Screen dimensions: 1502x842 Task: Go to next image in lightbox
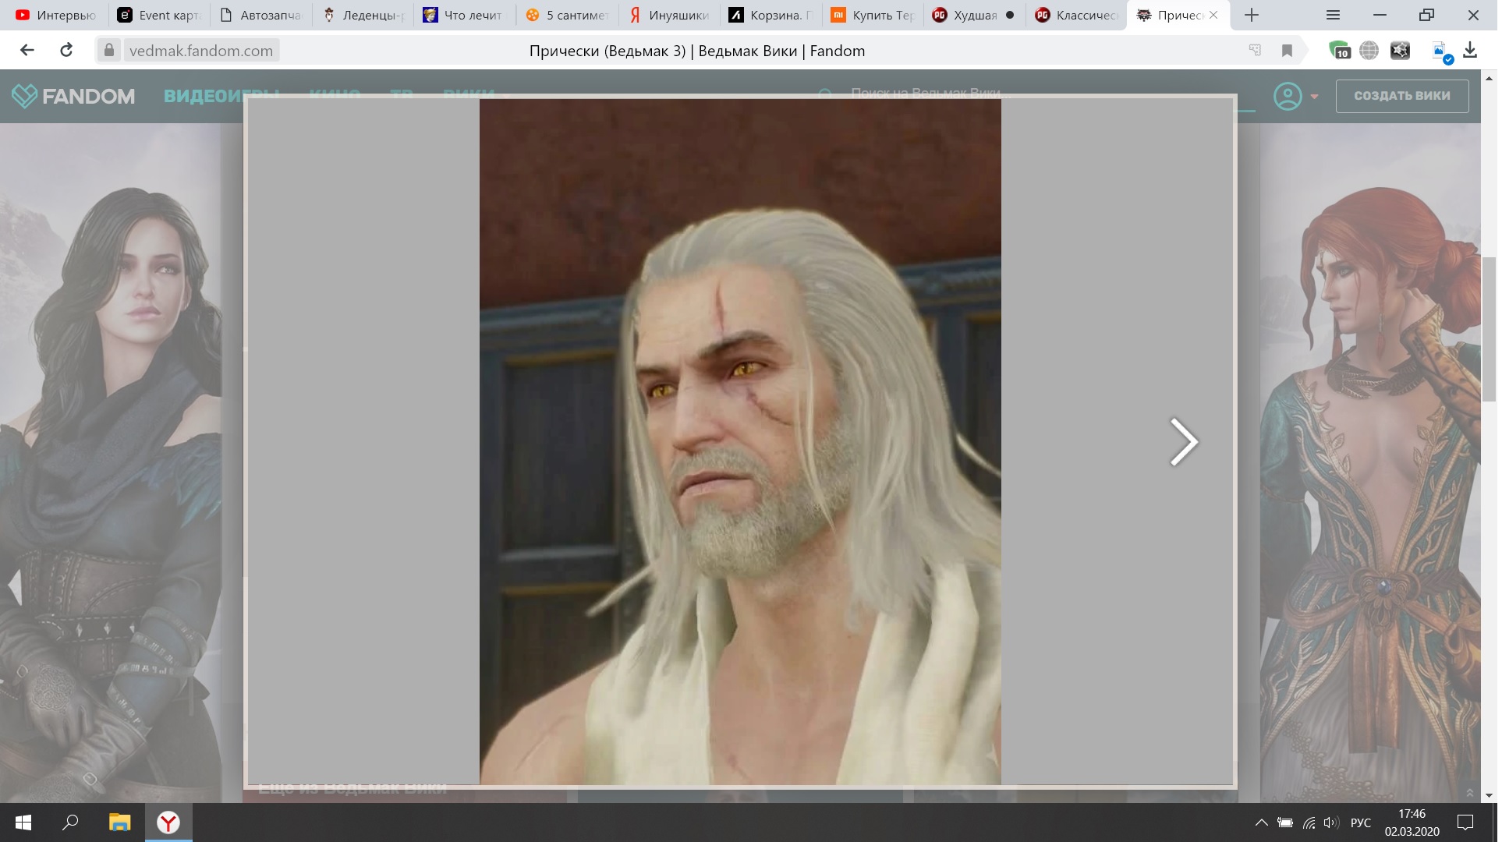tap(1183, 442)
